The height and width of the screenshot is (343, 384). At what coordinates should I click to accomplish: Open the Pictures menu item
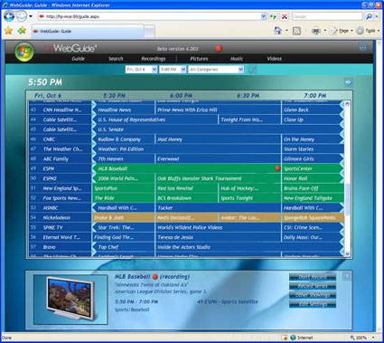click(x=199, y=59)
